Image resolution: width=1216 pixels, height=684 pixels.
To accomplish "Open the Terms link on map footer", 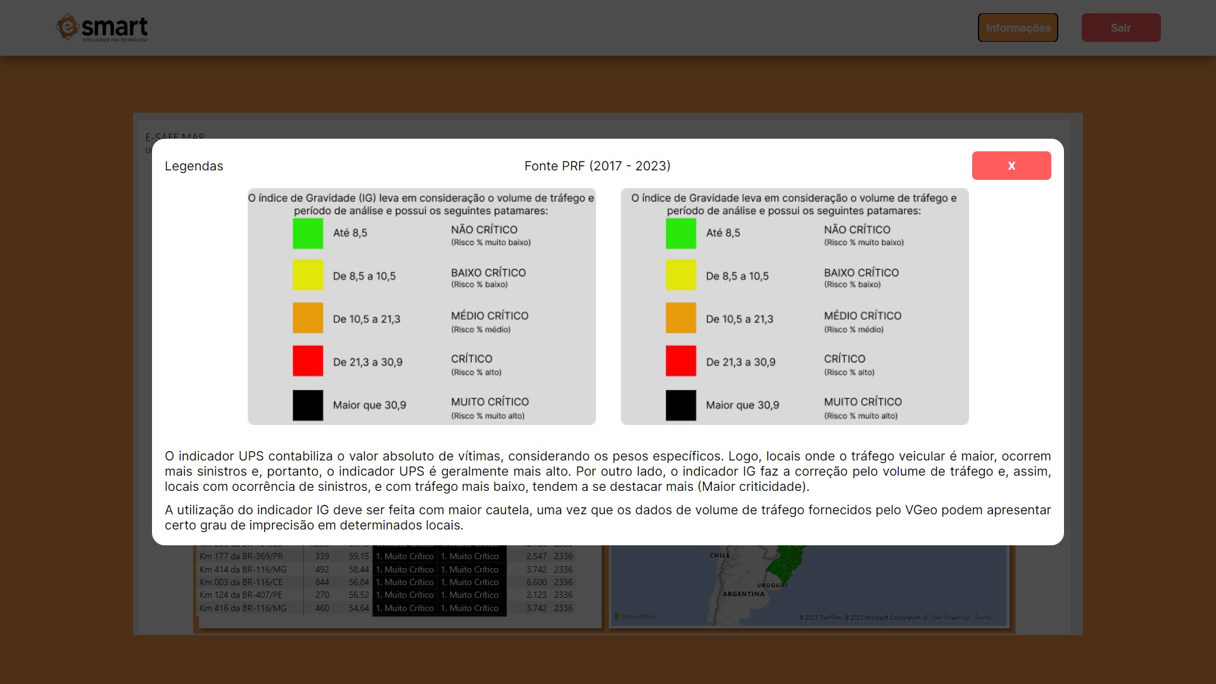I will click(x=982, y=618).
